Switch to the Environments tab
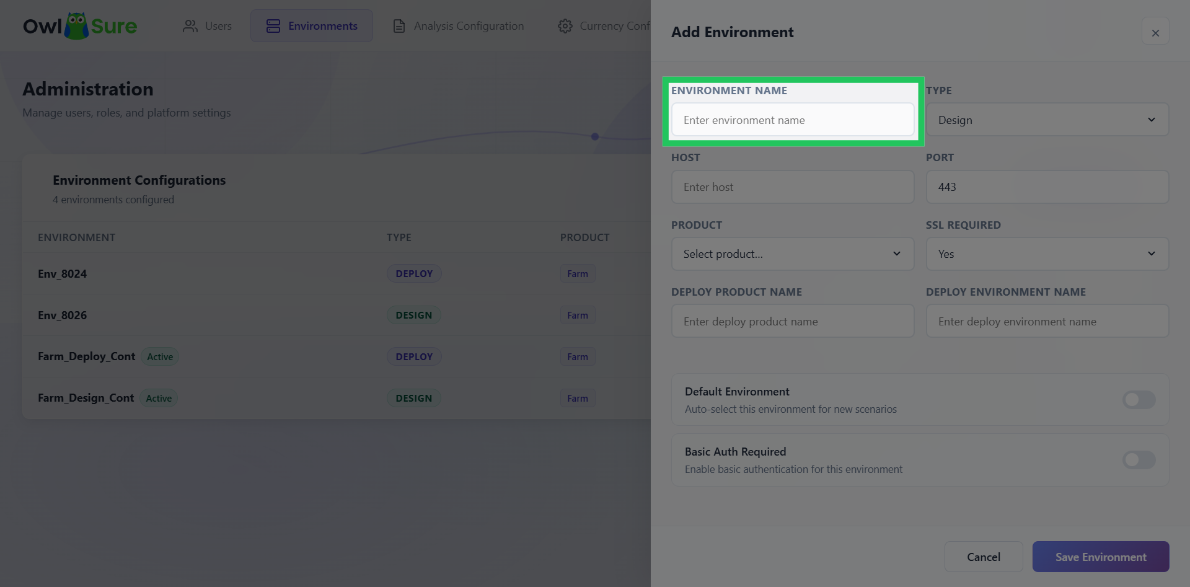This screenshot has height=587, width=1190. pos(312,26)
